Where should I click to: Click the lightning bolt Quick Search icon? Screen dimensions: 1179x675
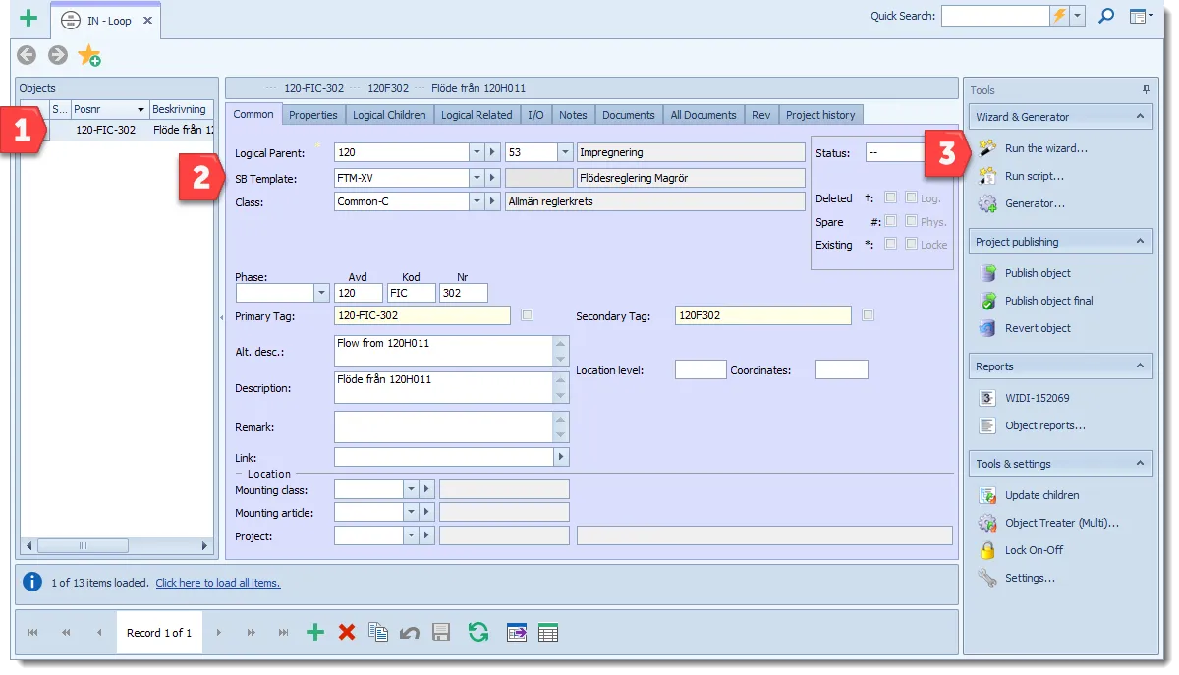pyautogui.click(x=1059, y=16)
